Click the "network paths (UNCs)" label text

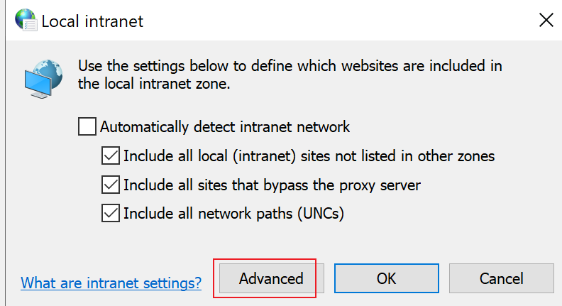tap(271, 214)
